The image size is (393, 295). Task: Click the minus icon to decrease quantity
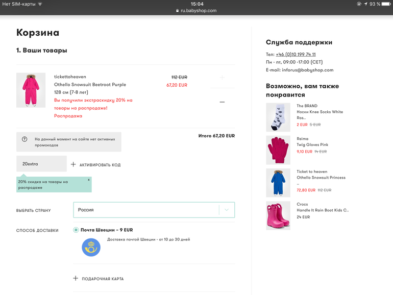pyautogui.click(x=222, y=102)
